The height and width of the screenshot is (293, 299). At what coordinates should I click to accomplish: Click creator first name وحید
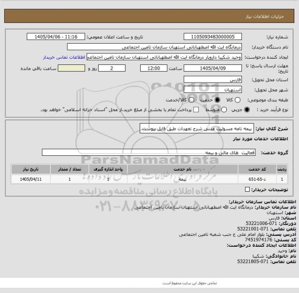pos(282,250)
